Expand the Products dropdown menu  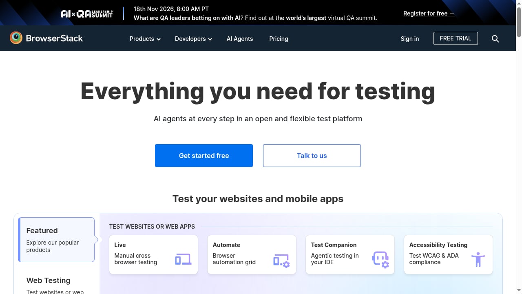coord(145,39)
